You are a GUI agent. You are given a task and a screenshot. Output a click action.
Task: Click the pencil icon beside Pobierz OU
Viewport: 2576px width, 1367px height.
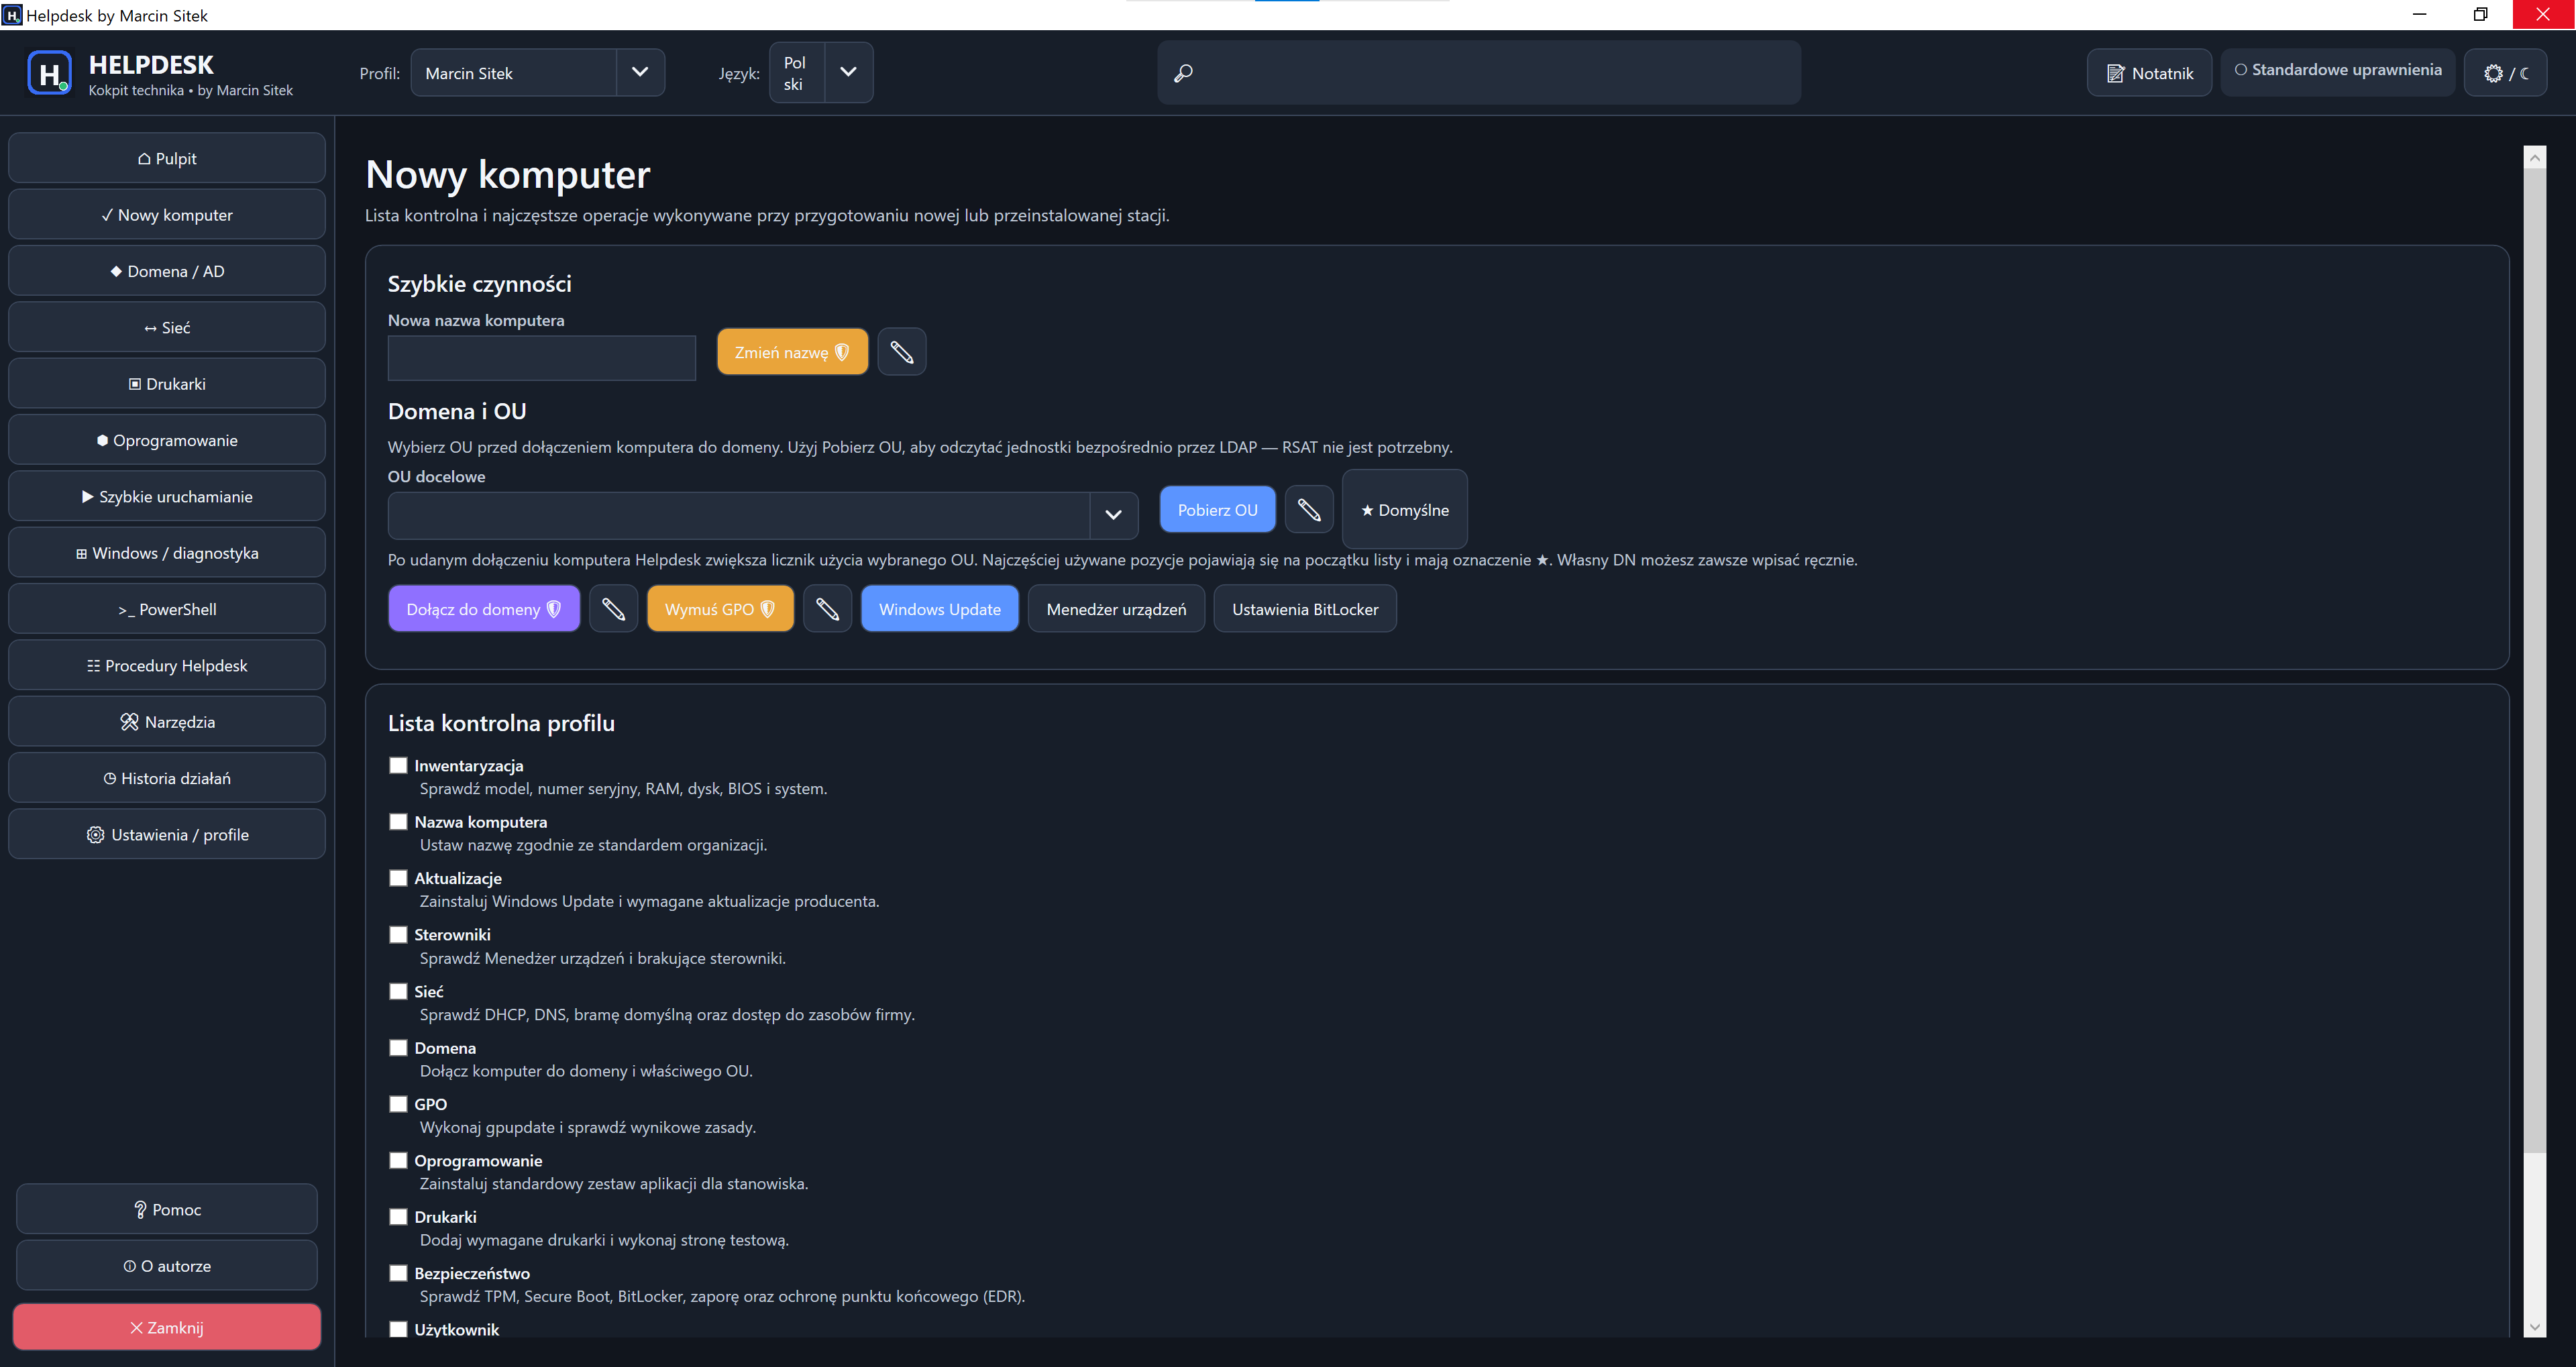(1309, 510)
